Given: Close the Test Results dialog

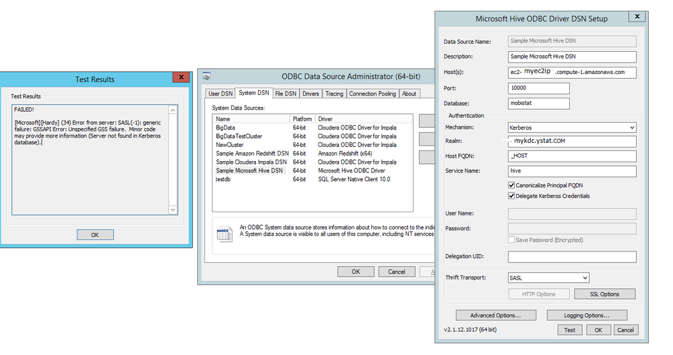Looking at the screenshot, I should [x=181, y=77].
